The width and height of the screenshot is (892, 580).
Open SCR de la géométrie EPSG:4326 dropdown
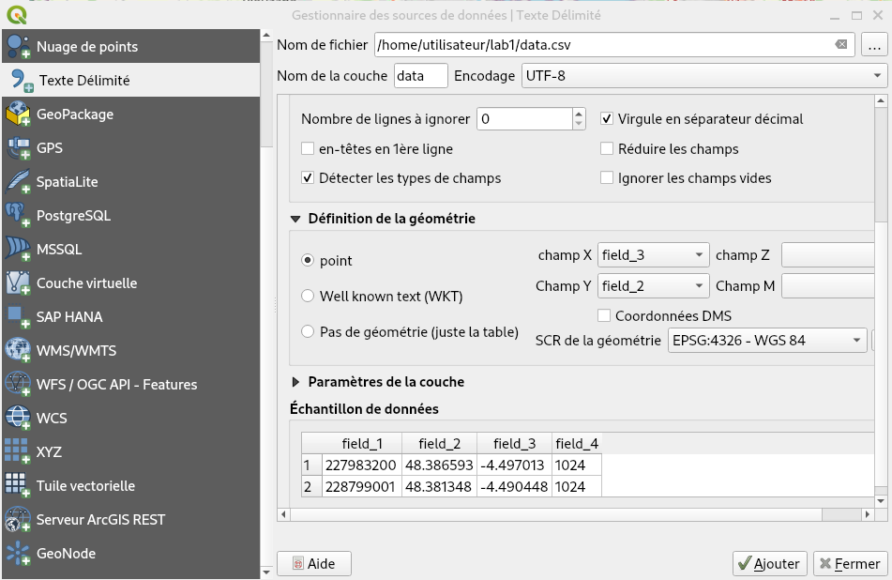767,341
